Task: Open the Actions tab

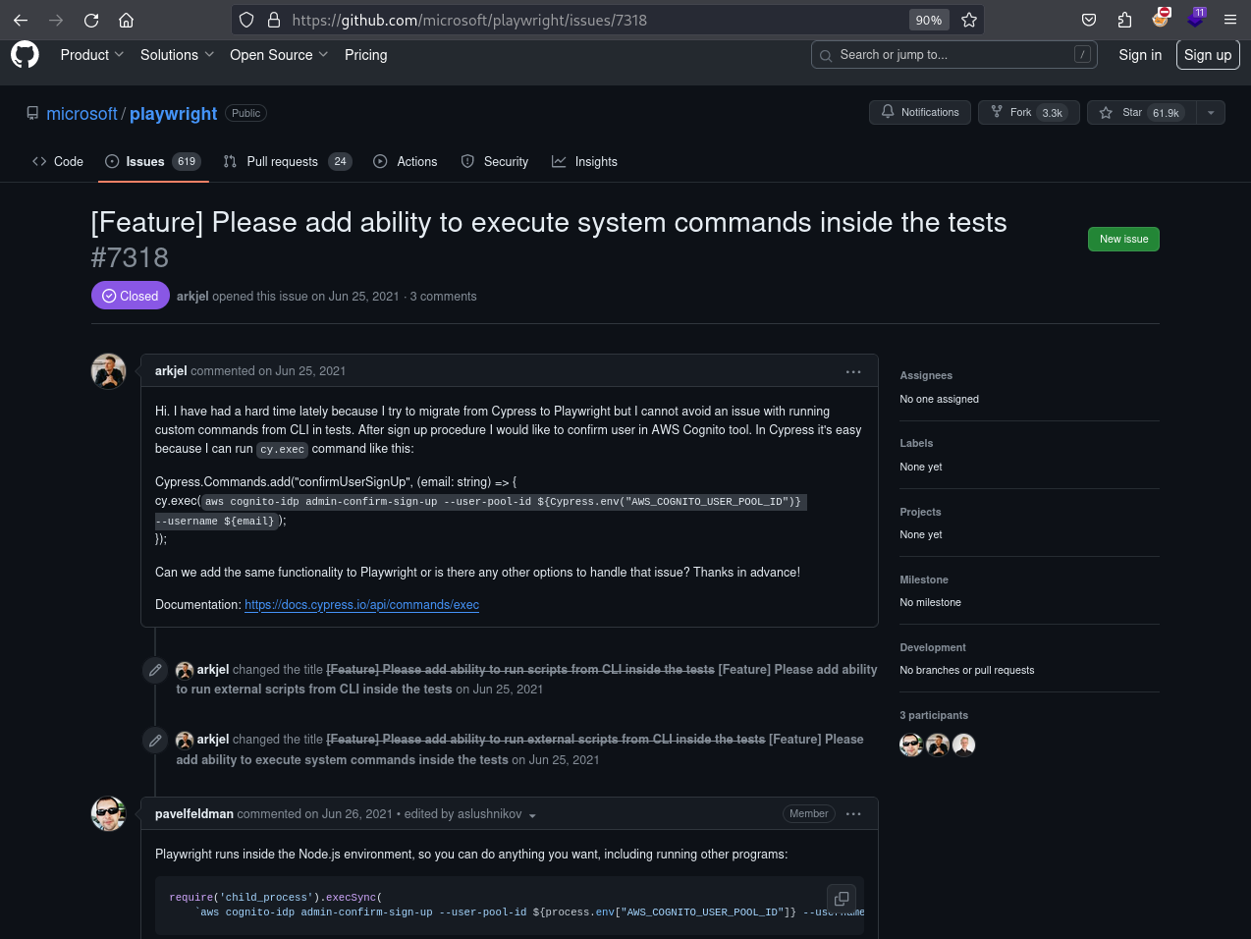Action: tap(406, 162)
